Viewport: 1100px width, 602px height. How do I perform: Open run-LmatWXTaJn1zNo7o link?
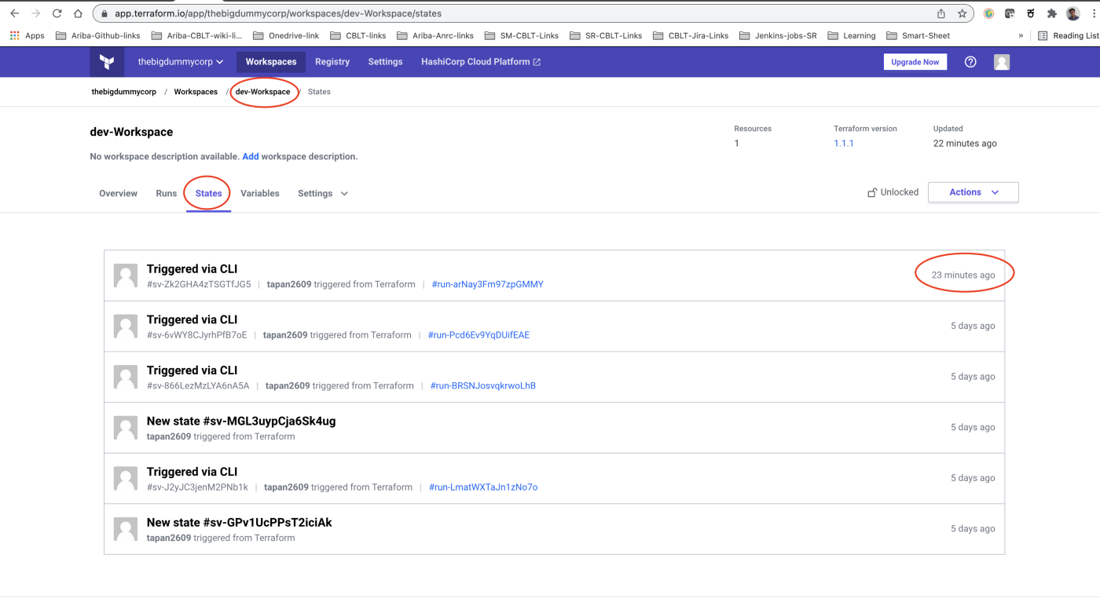[x=483, y=487]
